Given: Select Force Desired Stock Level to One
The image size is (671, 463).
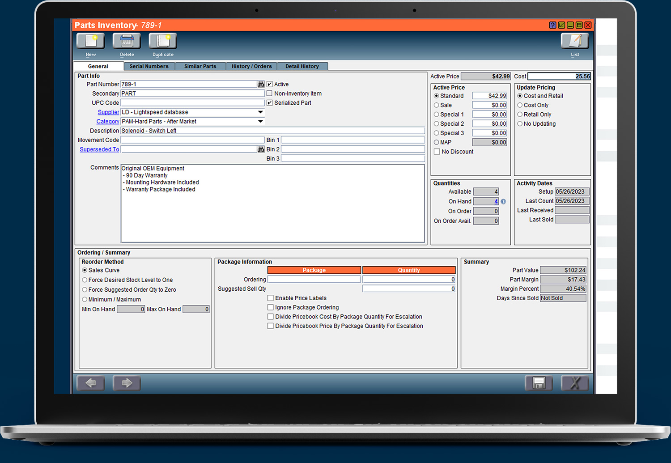Looking at the screenshot, I should [x=85, y=280].
